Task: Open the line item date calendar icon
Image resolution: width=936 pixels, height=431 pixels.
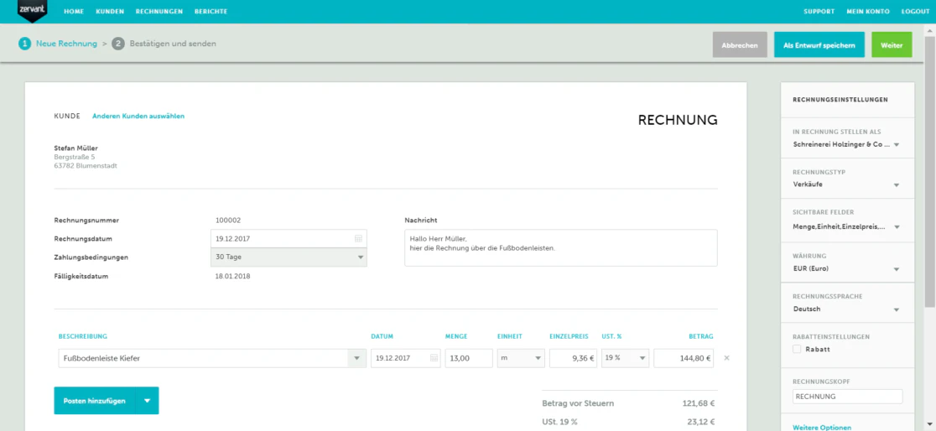Action: pos(434,358)
